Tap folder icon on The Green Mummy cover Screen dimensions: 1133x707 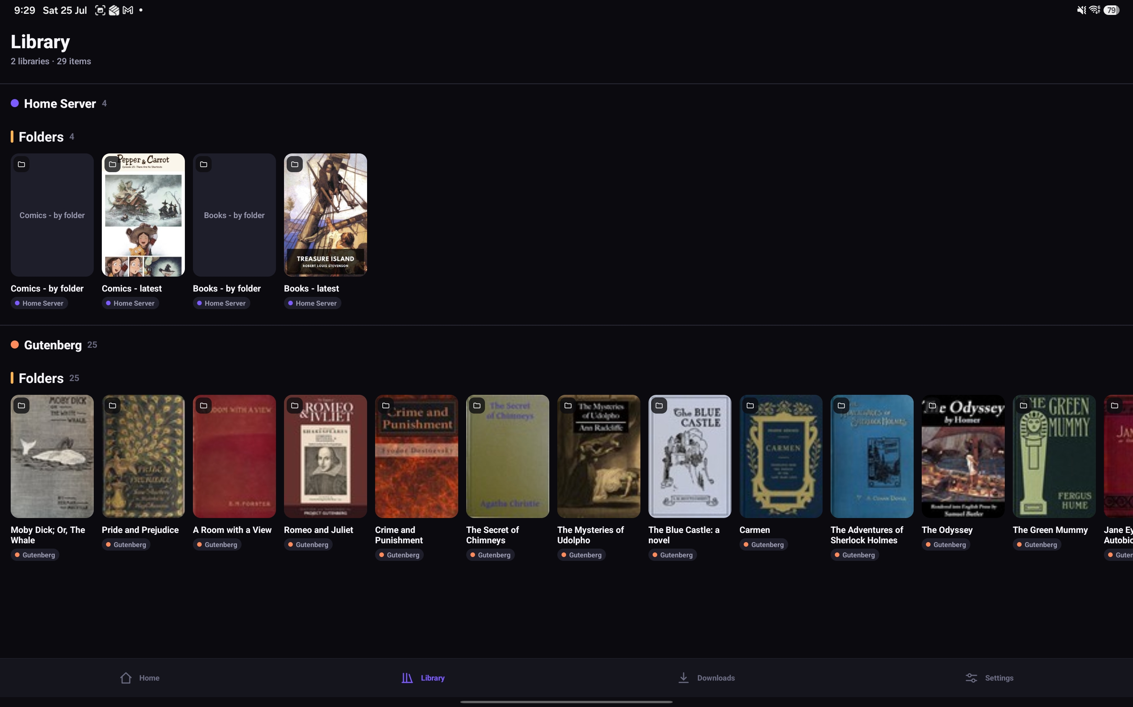tap(1024, 406)
